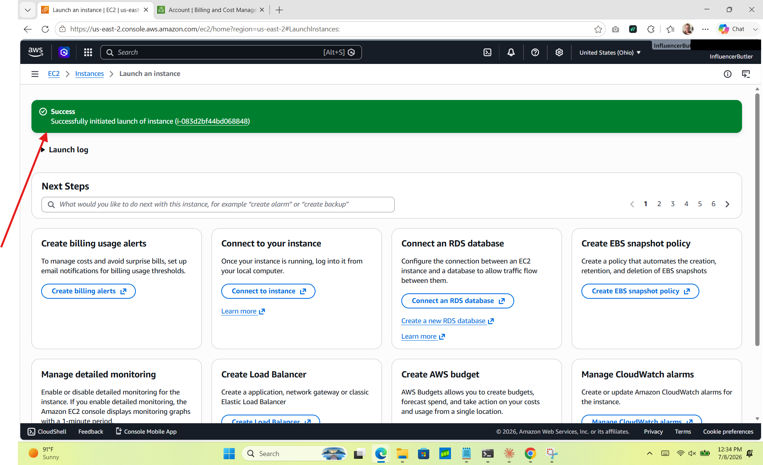Go to page 3 of Next Steps
Viewport: 763px width, 465px height.
(x=673, y=204)
